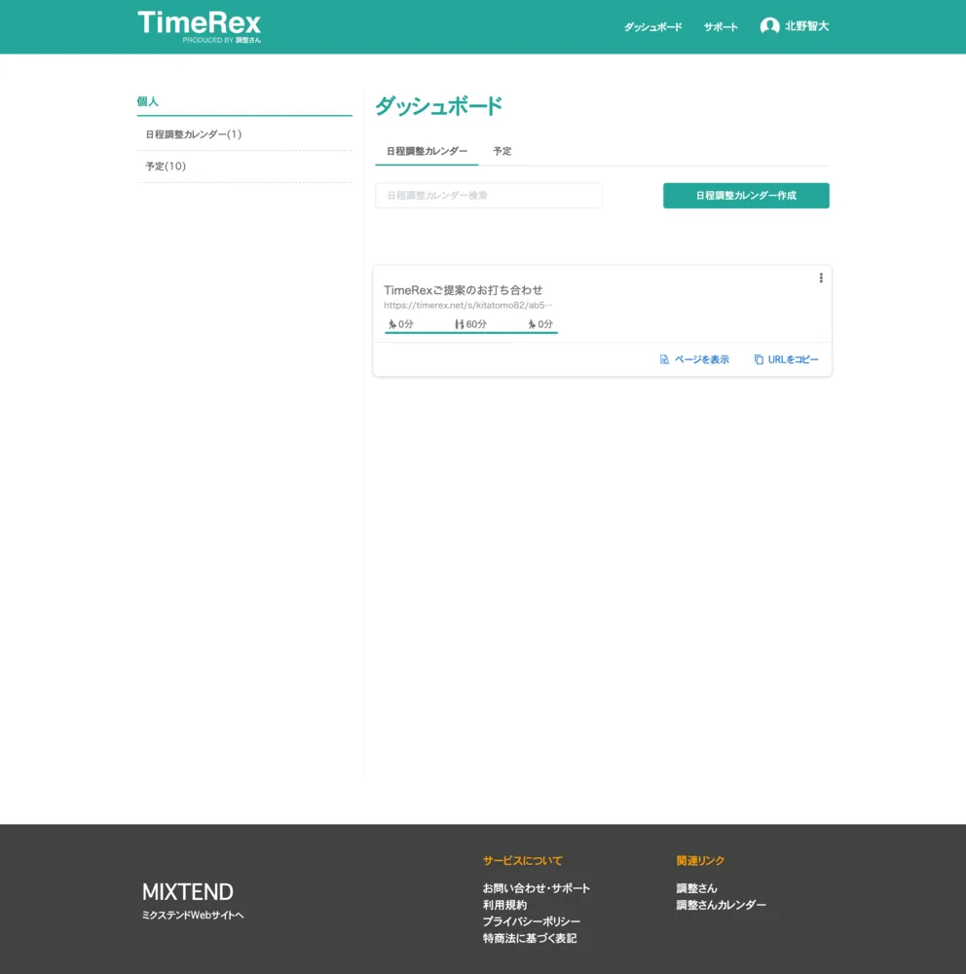Open ダッシュボード in the top navigation
The height and width of the screenshot is (974, 966).
tap(652, 27)
